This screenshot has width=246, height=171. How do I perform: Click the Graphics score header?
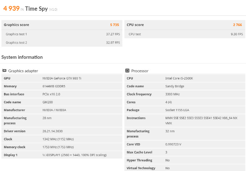point(16,25)
